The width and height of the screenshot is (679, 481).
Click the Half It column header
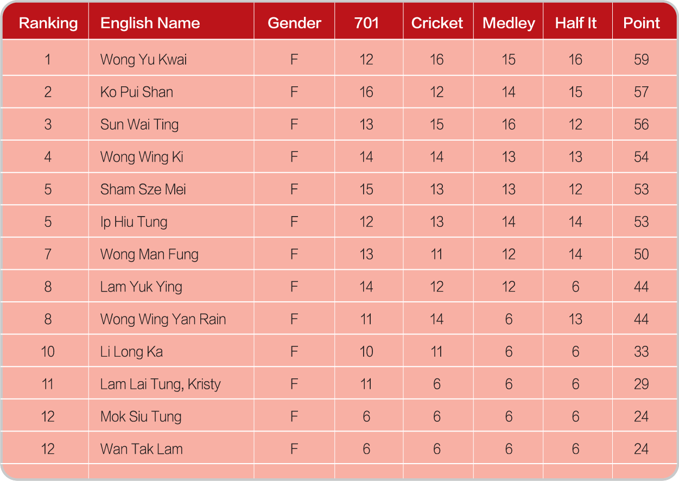pos(576,23)
